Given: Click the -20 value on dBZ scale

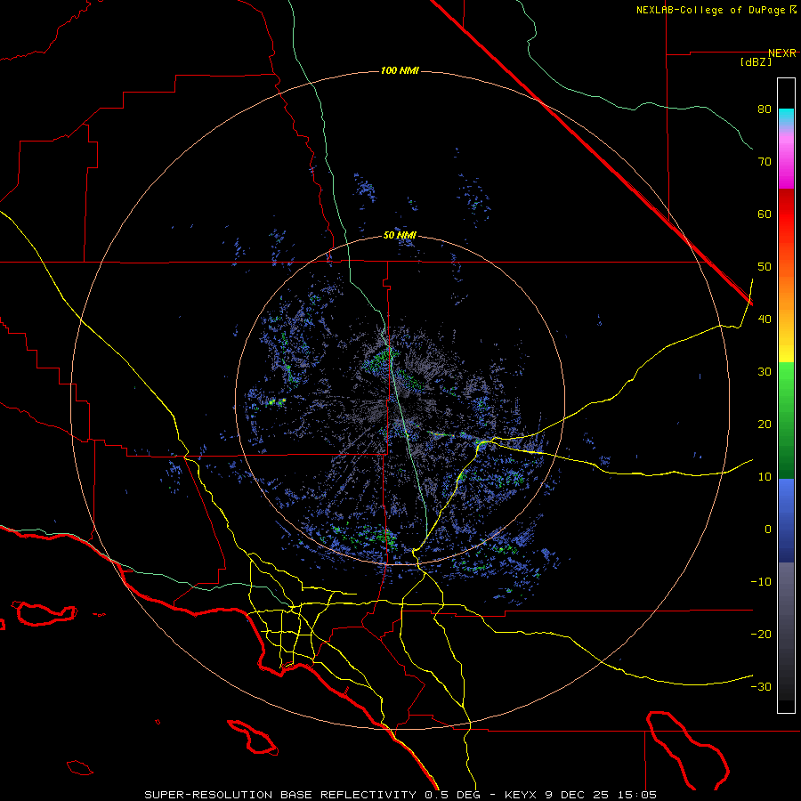Looking at the screenshot, I should click(761, 635).
